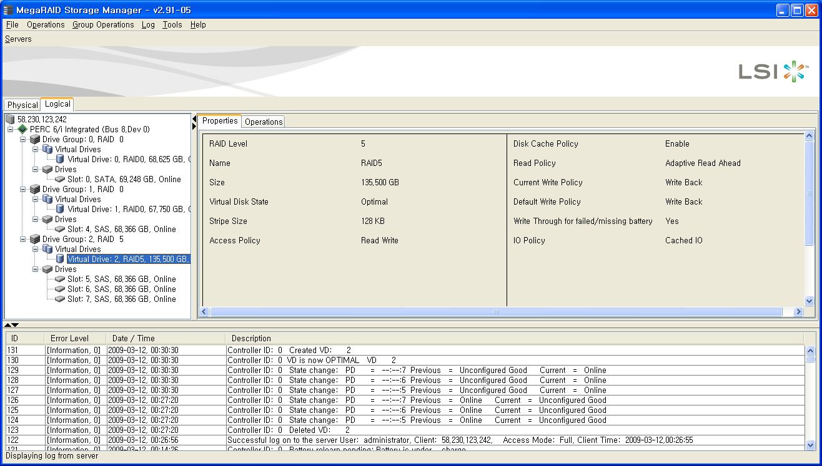Image resolution: width=822 pixels, height=466 pixels.
Task: Click the log panel splitter up arrow
Action: (x=7, y=325)
